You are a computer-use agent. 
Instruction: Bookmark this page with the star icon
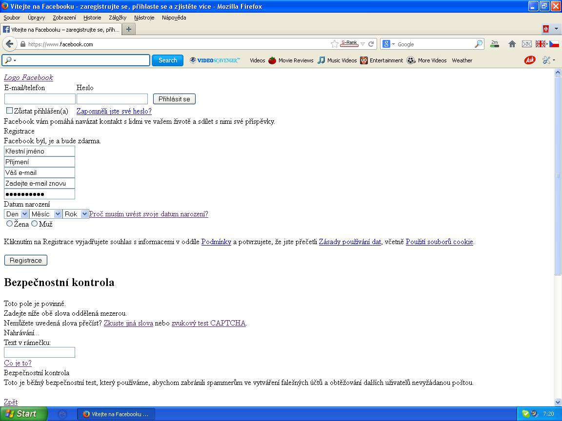(334, 44)
